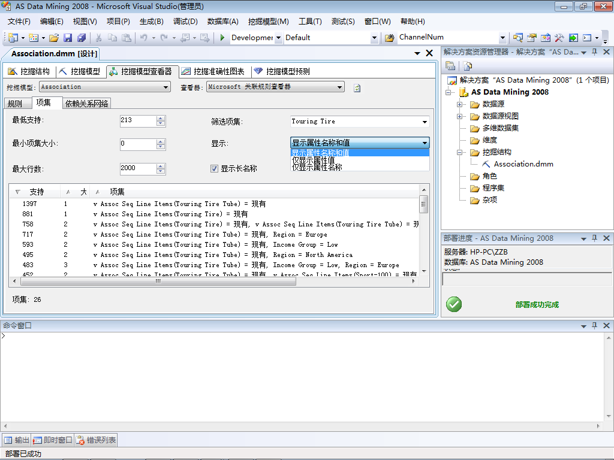The height and width of the screenshot is (460, 614).
Task: Open the 挖掘模型 Association dropdown
Action: 104,87
